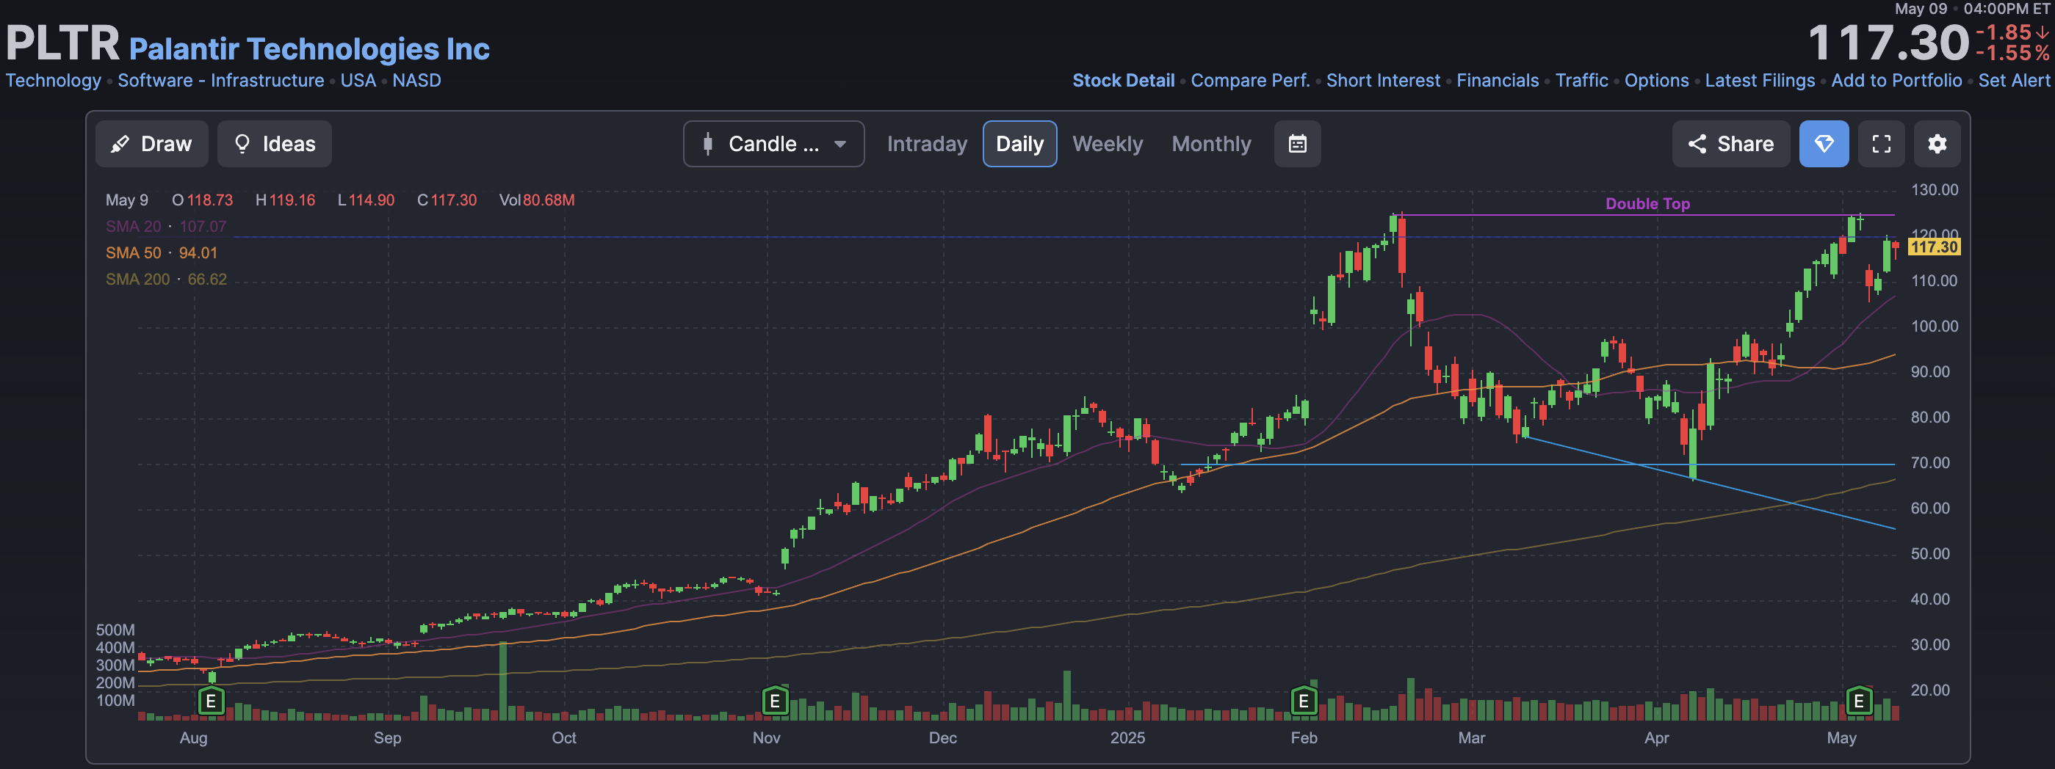This screenshot has height=769, width=2055.
Task: Enter fullscreen chart mode
Action: [x=1881, y=145]
